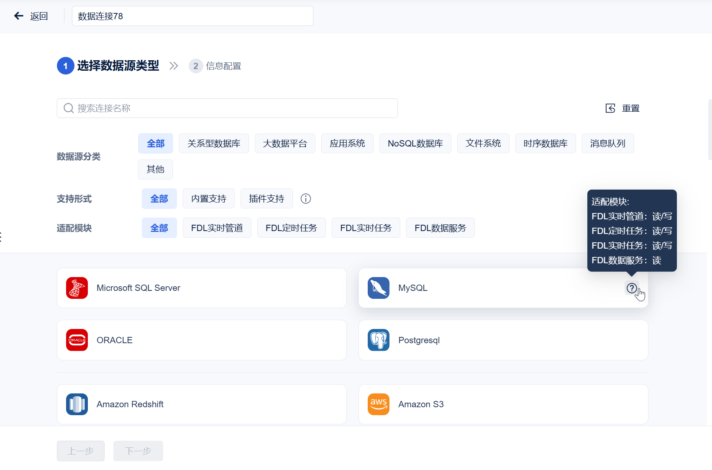Filter by 消息队列 category

[608, 144]
